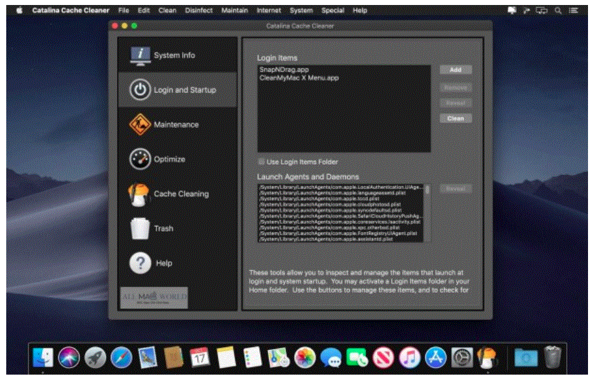Select the Login and Startup section
Viewport: 593px width, 389px height.
(177, 90)
